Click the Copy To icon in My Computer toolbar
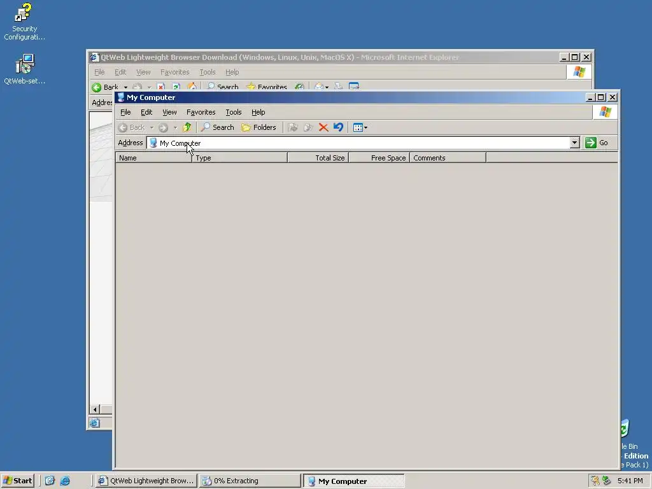Image resolution: width=652 pixels, height=489 pixels. (x=308, y=127)
